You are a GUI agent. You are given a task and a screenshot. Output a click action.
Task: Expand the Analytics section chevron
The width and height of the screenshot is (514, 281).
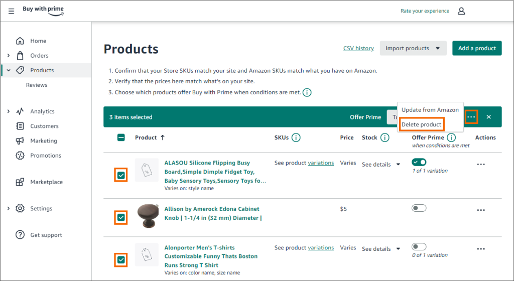click(9, 111)
